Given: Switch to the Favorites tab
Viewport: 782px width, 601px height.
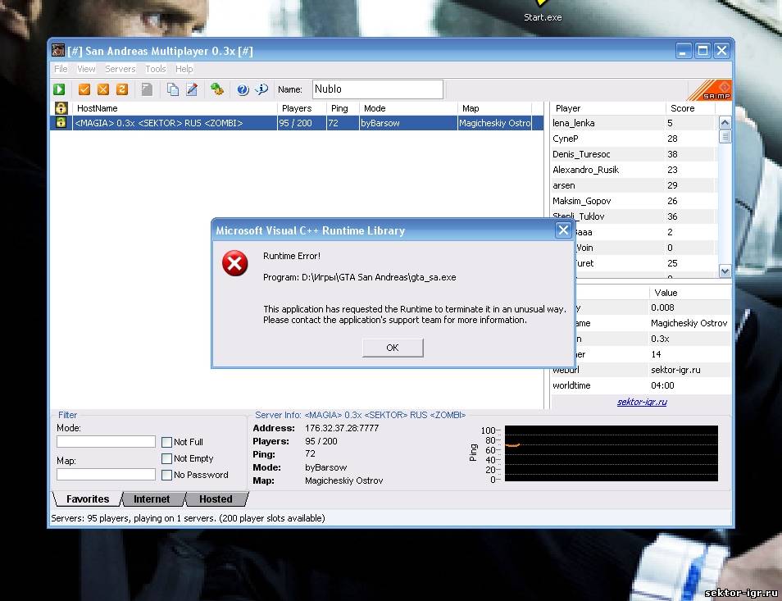Looking at the screenshot, I should 88,499.
